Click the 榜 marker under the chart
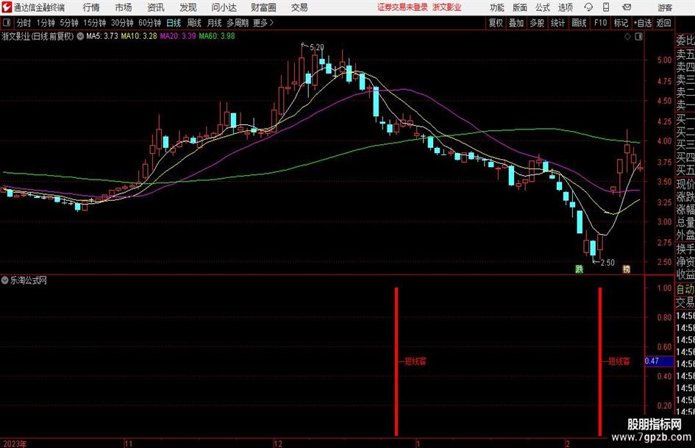 click(627, 269)
